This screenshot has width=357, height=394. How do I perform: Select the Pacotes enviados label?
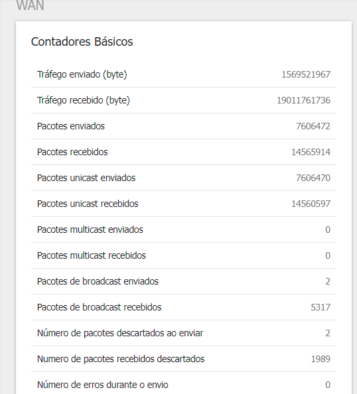[x=71, y=126]
